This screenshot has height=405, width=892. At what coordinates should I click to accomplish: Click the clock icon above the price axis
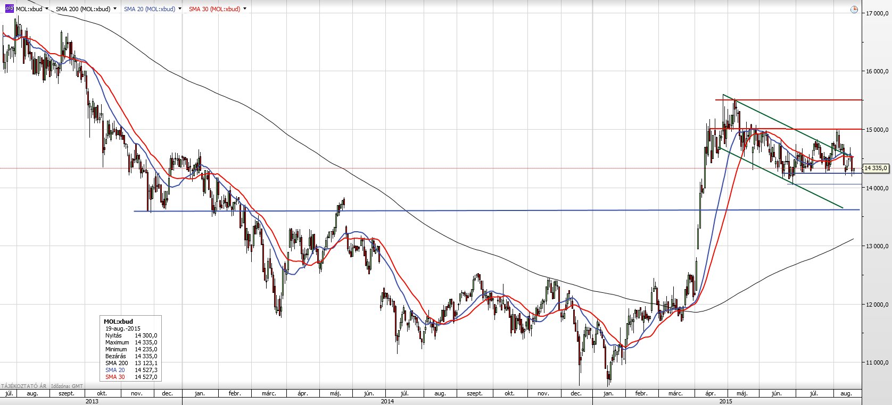pyautogui.click(x=854, y=10)
